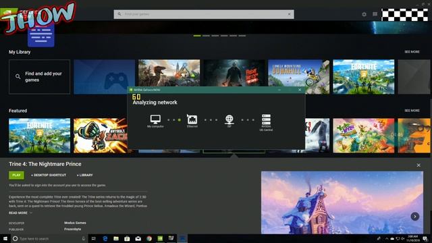Screen dimensions: 432x243
Task: Switch to GeForce NOW taskbar icon
Action: click(160, 238)
